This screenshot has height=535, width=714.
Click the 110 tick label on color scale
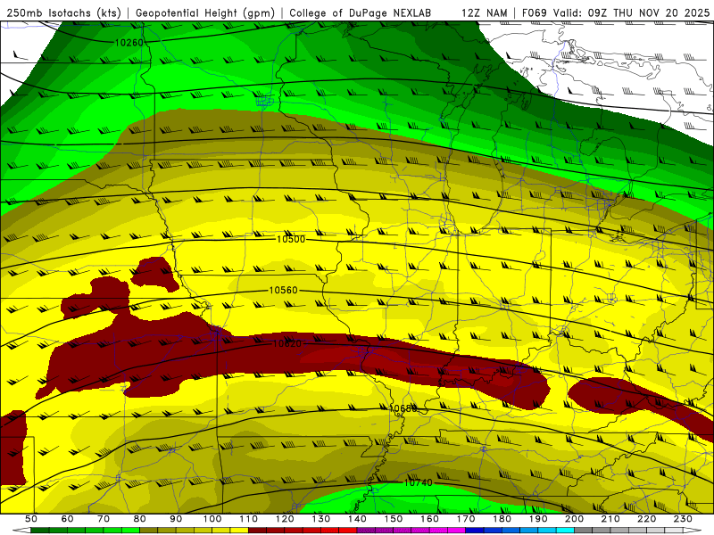[x=249, y=519]
